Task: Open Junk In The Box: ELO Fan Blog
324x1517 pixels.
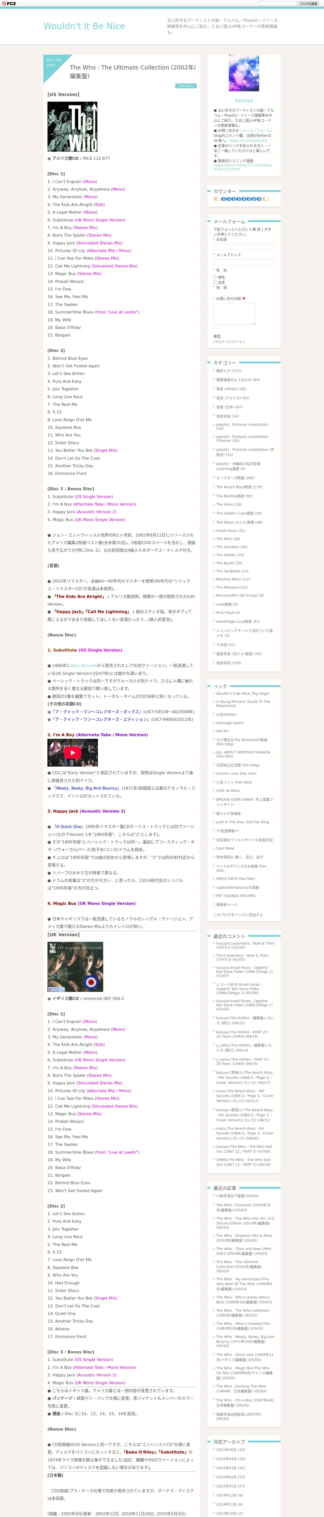Action: 242,822
